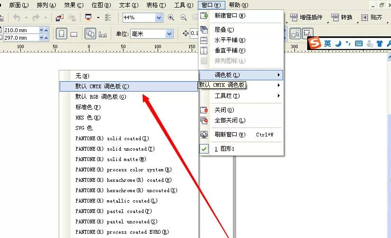The image size is (391, 238).
Task: Click the Application launcher icon
Action: 88,17
